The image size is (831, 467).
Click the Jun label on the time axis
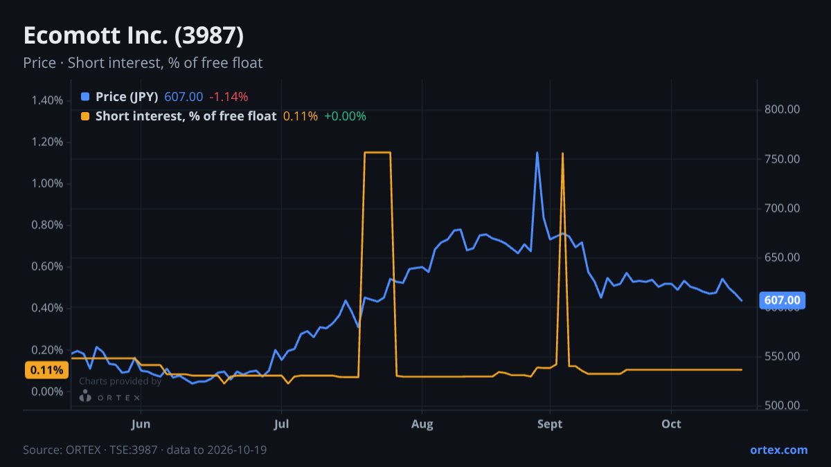point(141,423)
